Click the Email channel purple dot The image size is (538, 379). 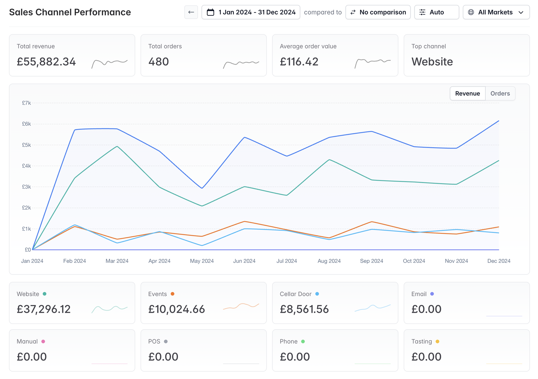432,294
